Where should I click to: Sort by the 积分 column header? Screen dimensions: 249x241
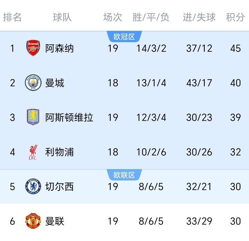pos(236,17)
